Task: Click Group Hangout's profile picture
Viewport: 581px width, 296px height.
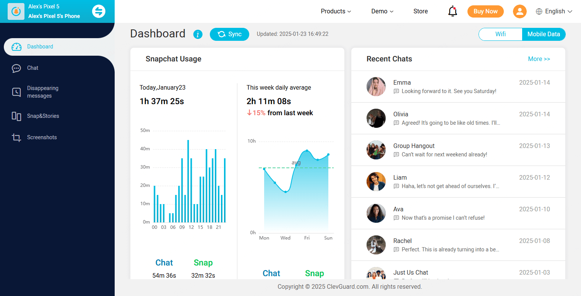Action: point(376,150)
